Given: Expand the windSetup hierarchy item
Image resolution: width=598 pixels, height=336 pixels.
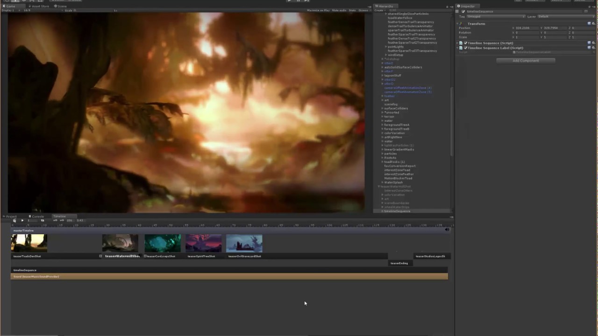Looking at the screenshot, I should click(x=386, y=55).
